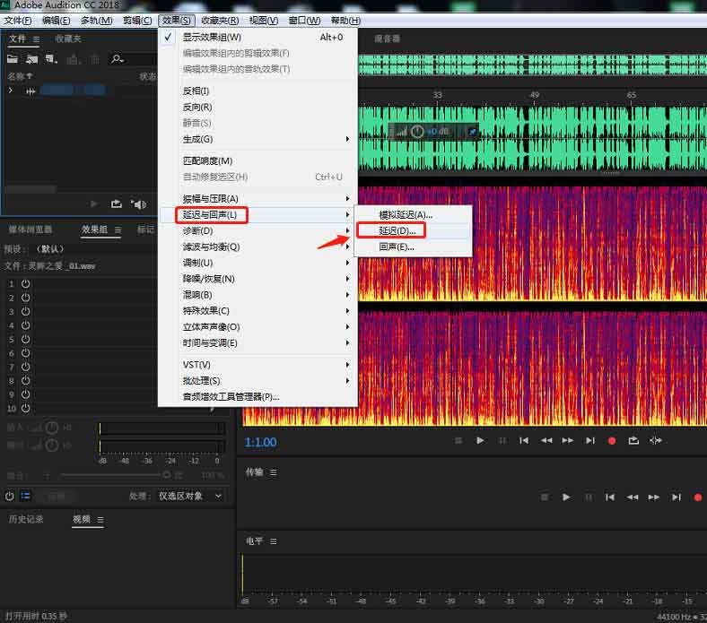Toggle the main effects rack power button
Viewport: 707px width, 623px height.
[x=10, y=496]
